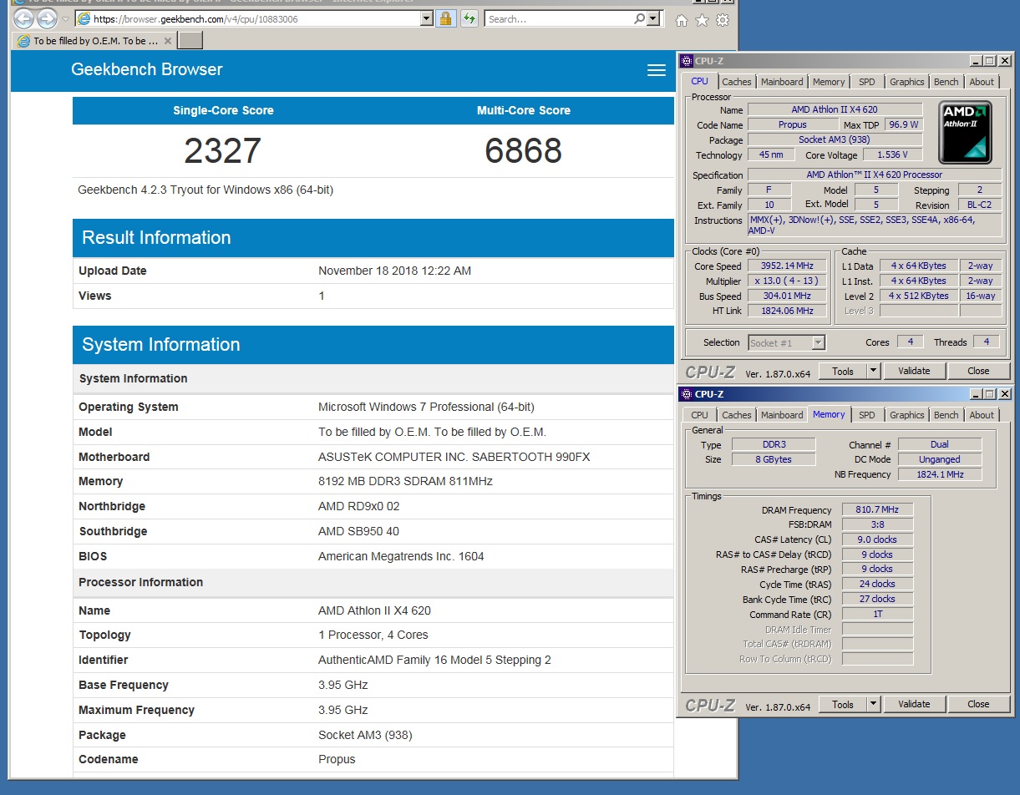Open the Geekbench hamburger menu
Image resolution: width=1020 pixels, height=795 pixels.
click(657, 70)
